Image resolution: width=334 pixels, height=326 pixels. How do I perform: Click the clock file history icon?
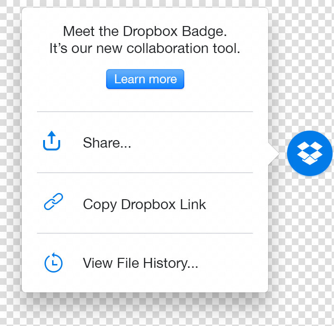(x=54, y=263)
